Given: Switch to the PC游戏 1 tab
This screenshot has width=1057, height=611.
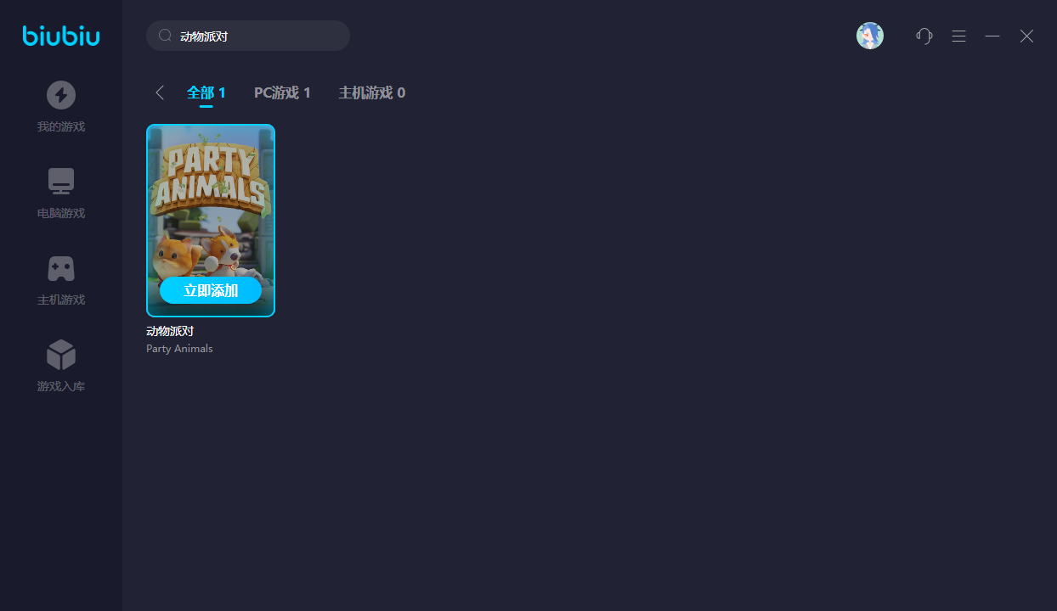Looking at the screenshot, I should [282, 92].
